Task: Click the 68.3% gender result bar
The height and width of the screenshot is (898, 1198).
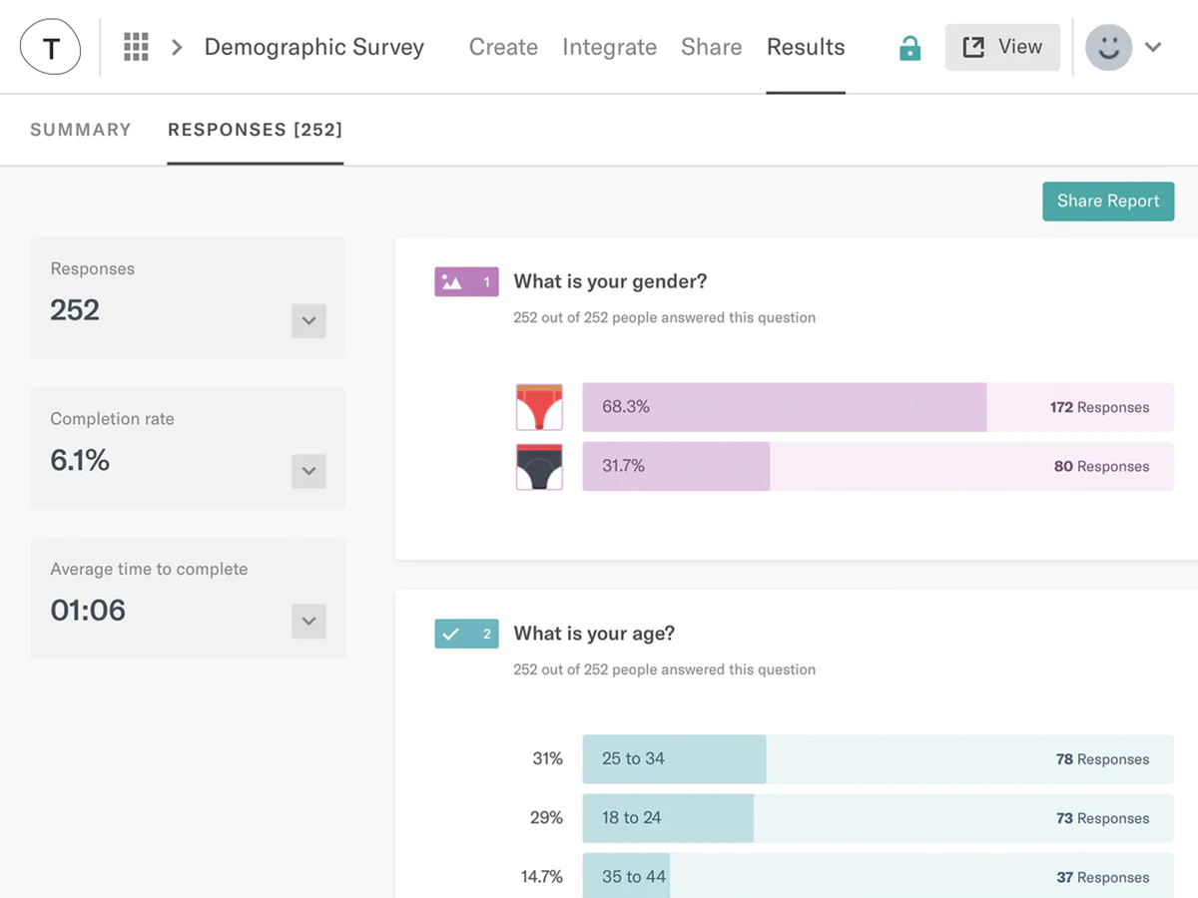Action: [784, 407]
